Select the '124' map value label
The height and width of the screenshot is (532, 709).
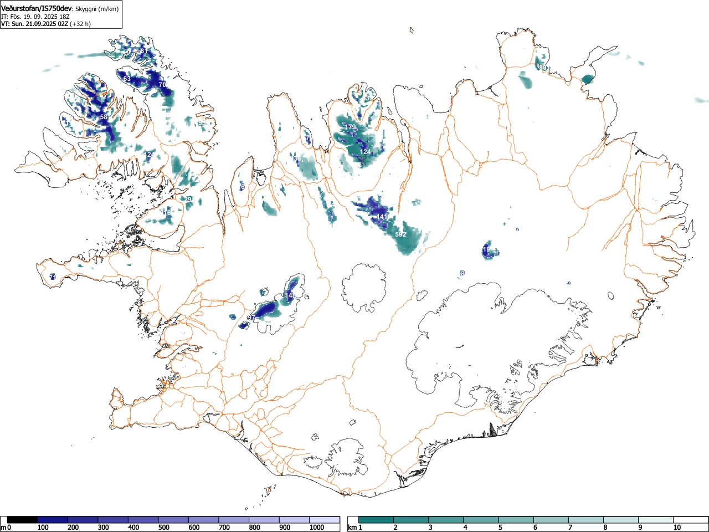click(366, 152)
